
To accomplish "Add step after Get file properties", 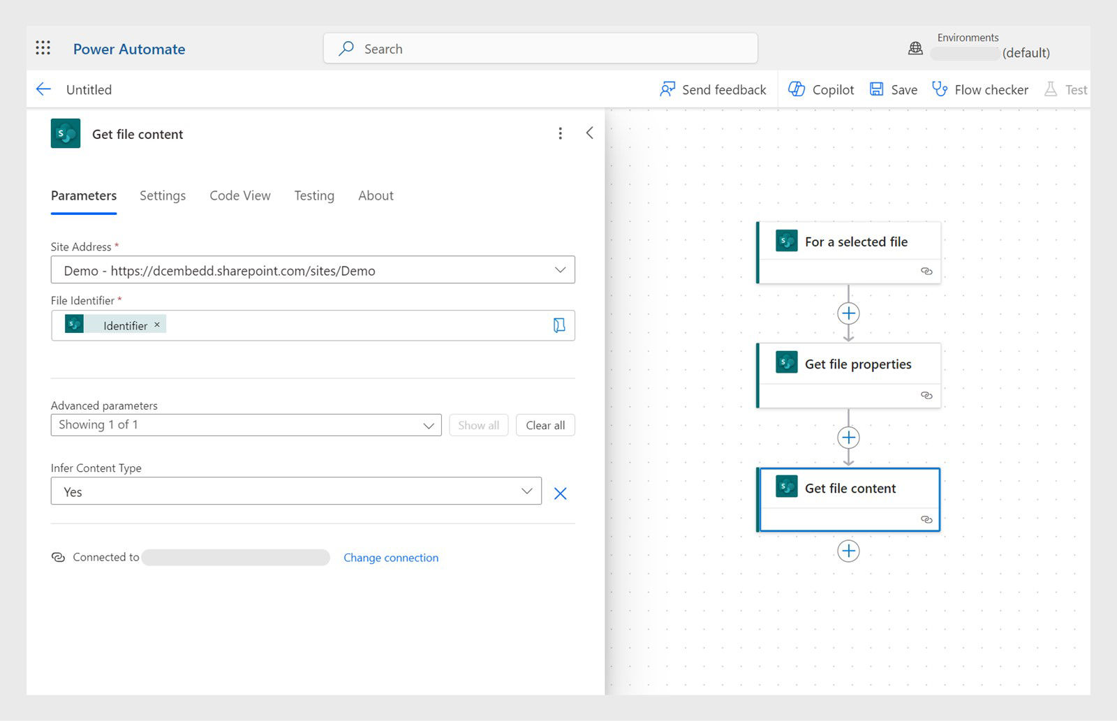I will pyautogui.click(x=848, y=438).
